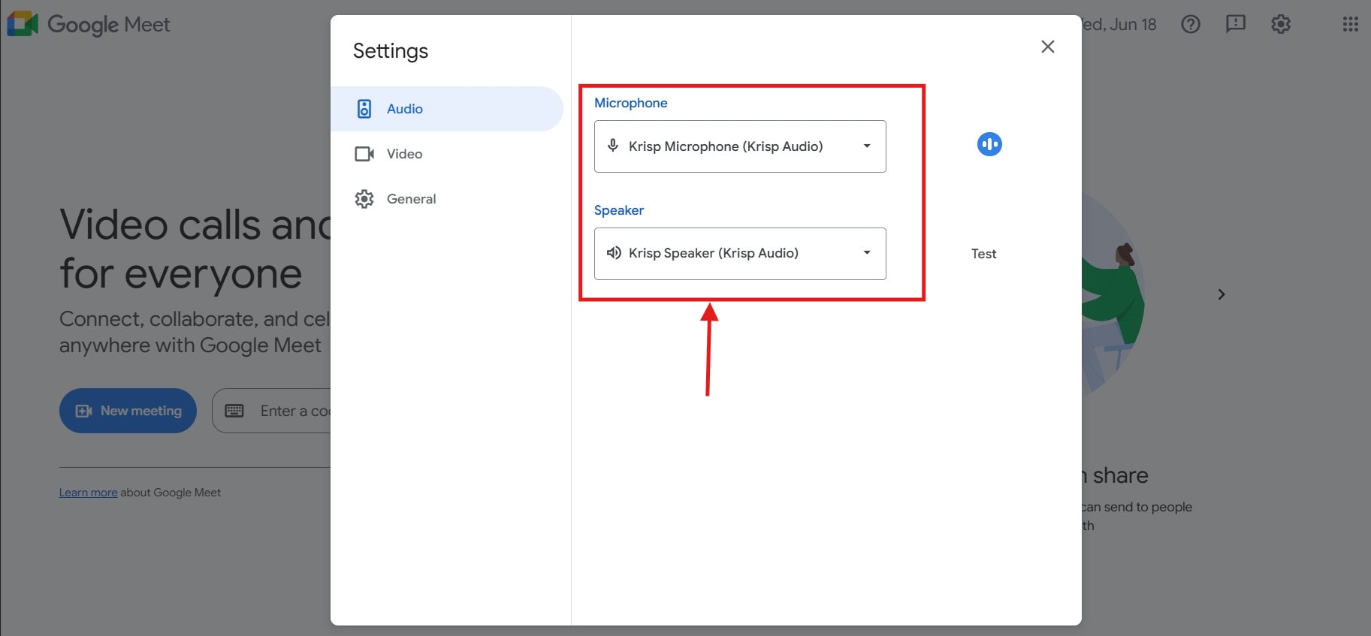Click the microphone dropdown arrow
Screen dimensions: 1371x636
click(x=867, y=146)
